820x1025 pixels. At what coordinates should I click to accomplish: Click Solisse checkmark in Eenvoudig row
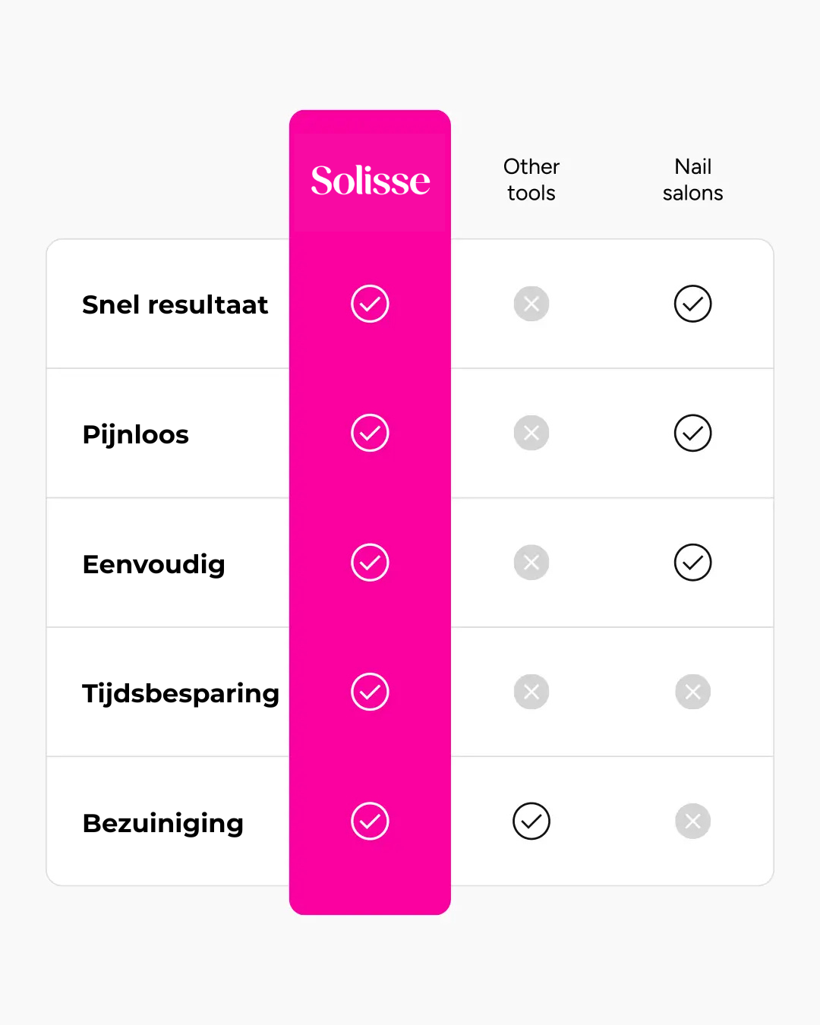coord(370,563)
